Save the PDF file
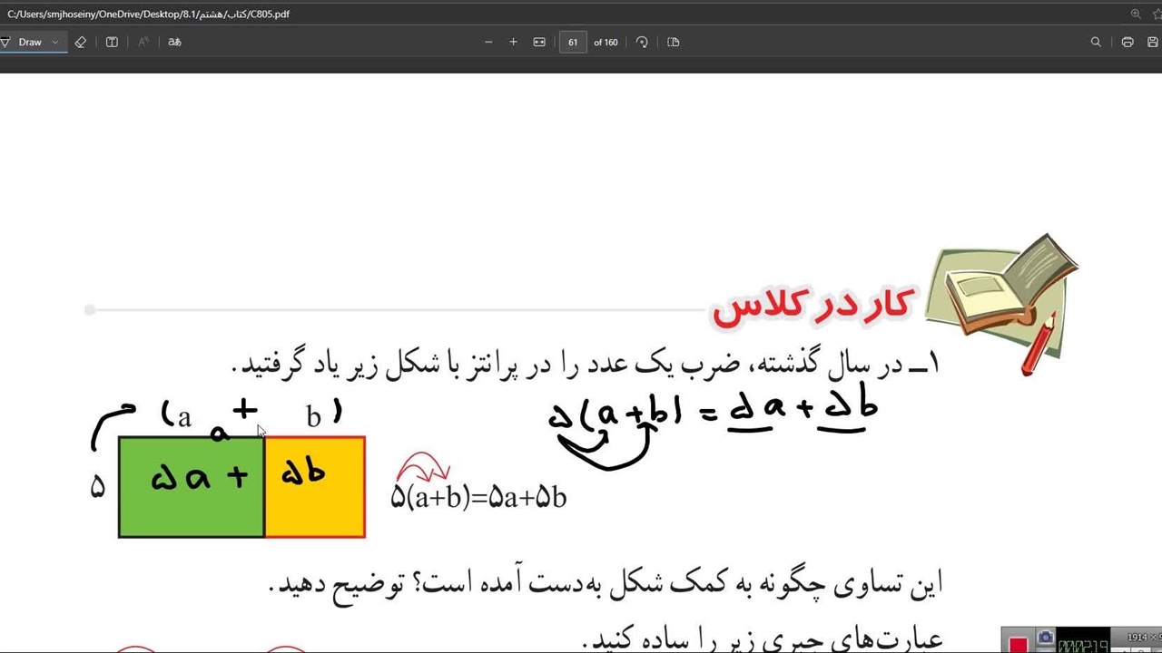 tap(1152, 43)
